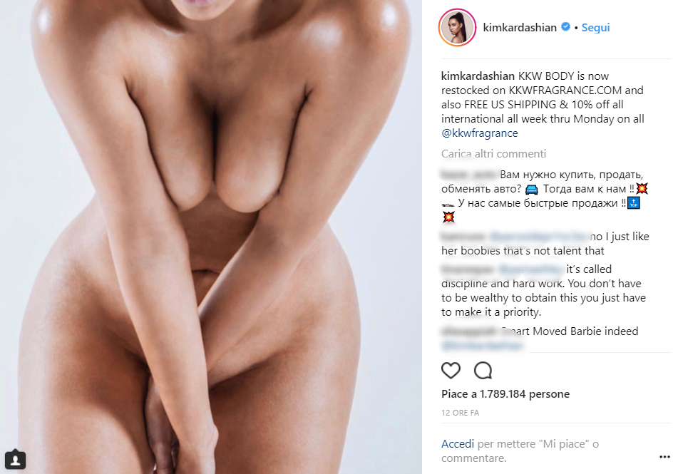Click the main post photo
Viewport: 673px width, 474px height.
click(211, 237)
